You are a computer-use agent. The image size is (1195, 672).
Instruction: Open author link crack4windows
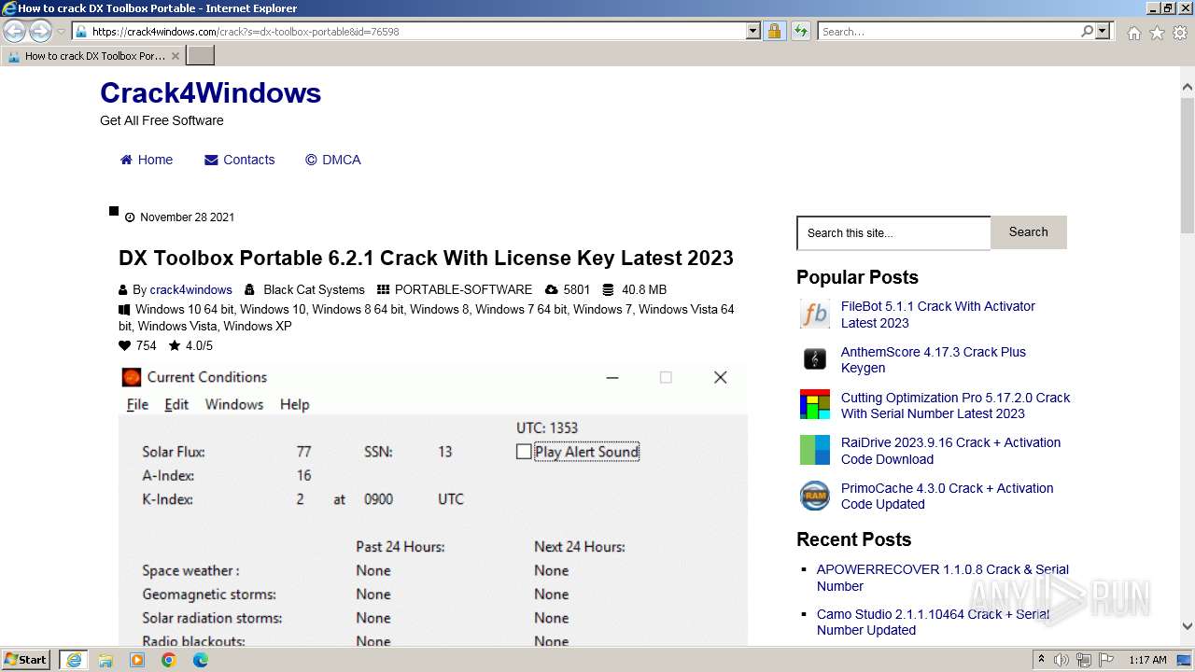coord(190,289)
